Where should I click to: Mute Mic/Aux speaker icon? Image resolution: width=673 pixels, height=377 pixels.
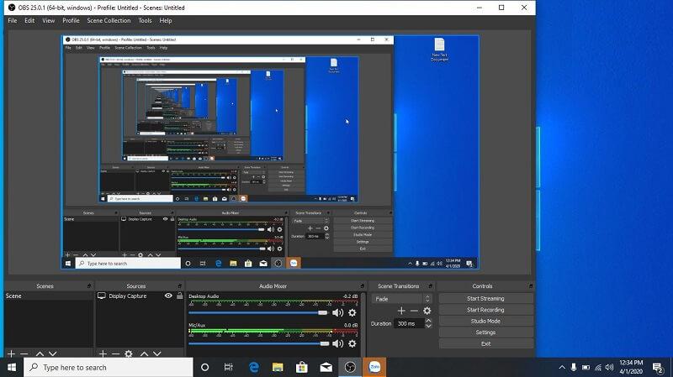point(338,343)
